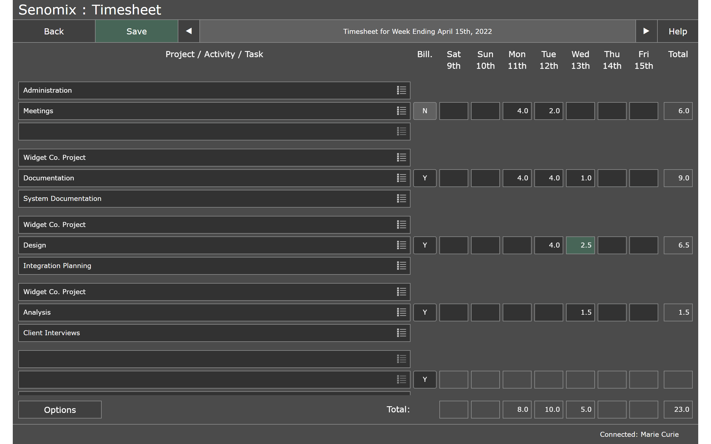Open the task selector beside System Documentation

point(401,198)
